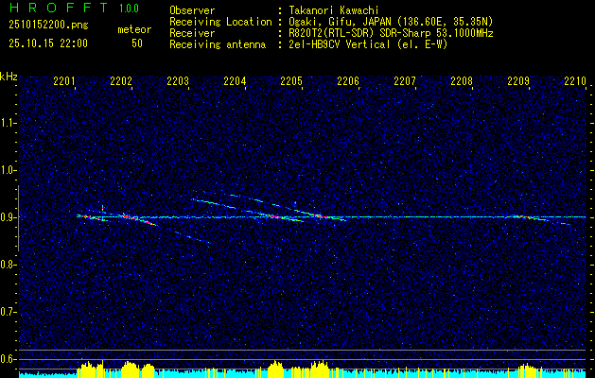Click the 2208 time marker

click(462, 80)
